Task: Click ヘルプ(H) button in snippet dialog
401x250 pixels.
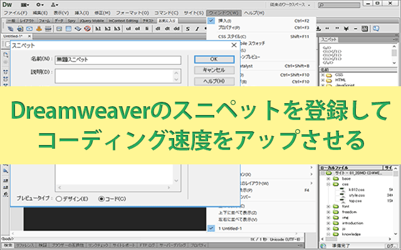Action: click(x=214, y=81)
